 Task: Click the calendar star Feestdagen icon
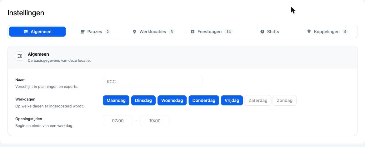click(192, 32)
